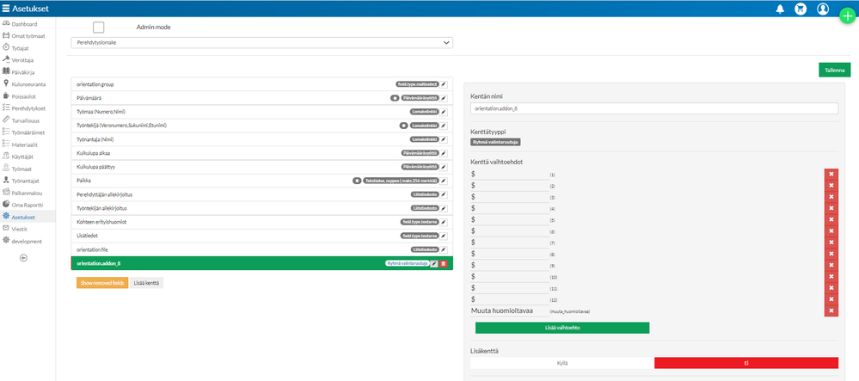This screenshot has height=381, width=859.
Task: Save changes with the Tallenna button
Action: coord(835,71)
